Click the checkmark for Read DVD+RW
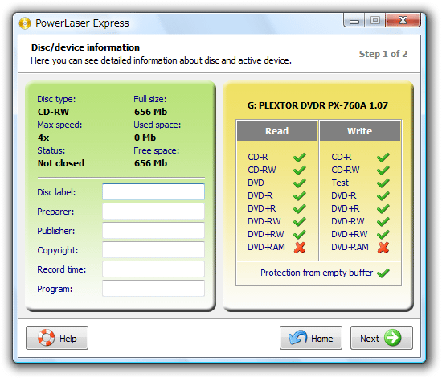The height and width of the screenshot is (378, 442). pos(300,234)
